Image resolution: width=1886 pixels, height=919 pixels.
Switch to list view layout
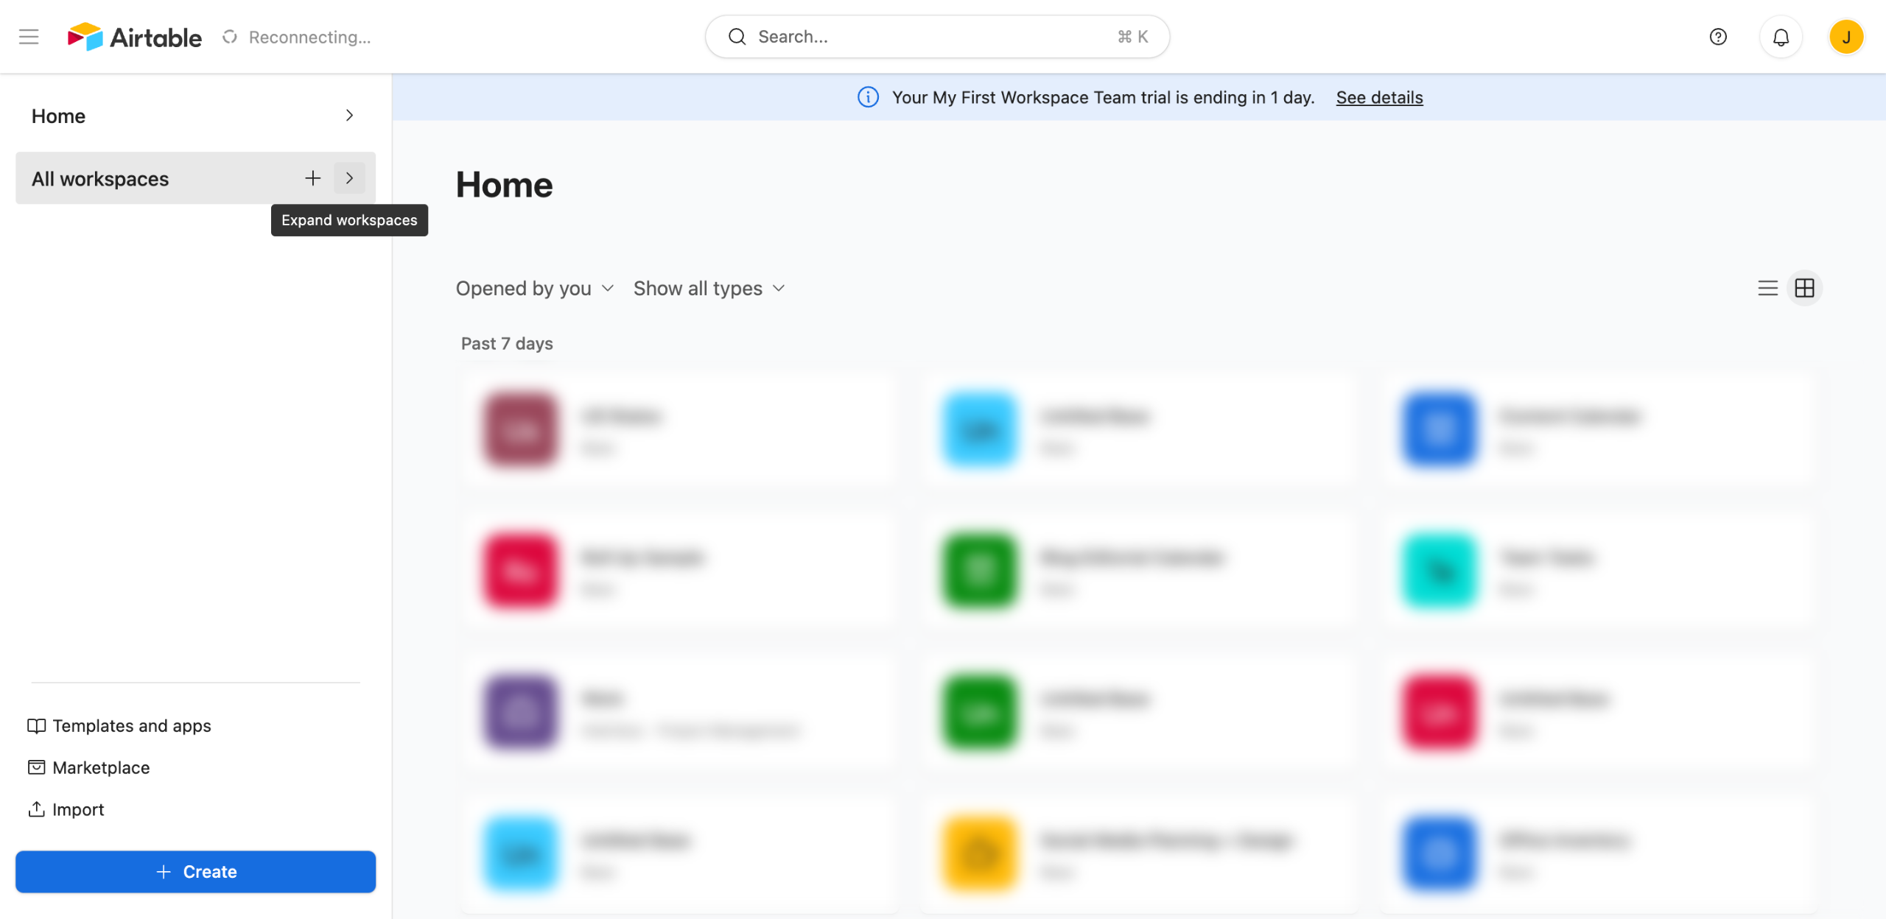coord(1767,288)
